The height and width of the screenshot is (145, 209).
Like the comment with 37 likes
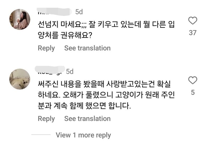(x=193, y=21)
